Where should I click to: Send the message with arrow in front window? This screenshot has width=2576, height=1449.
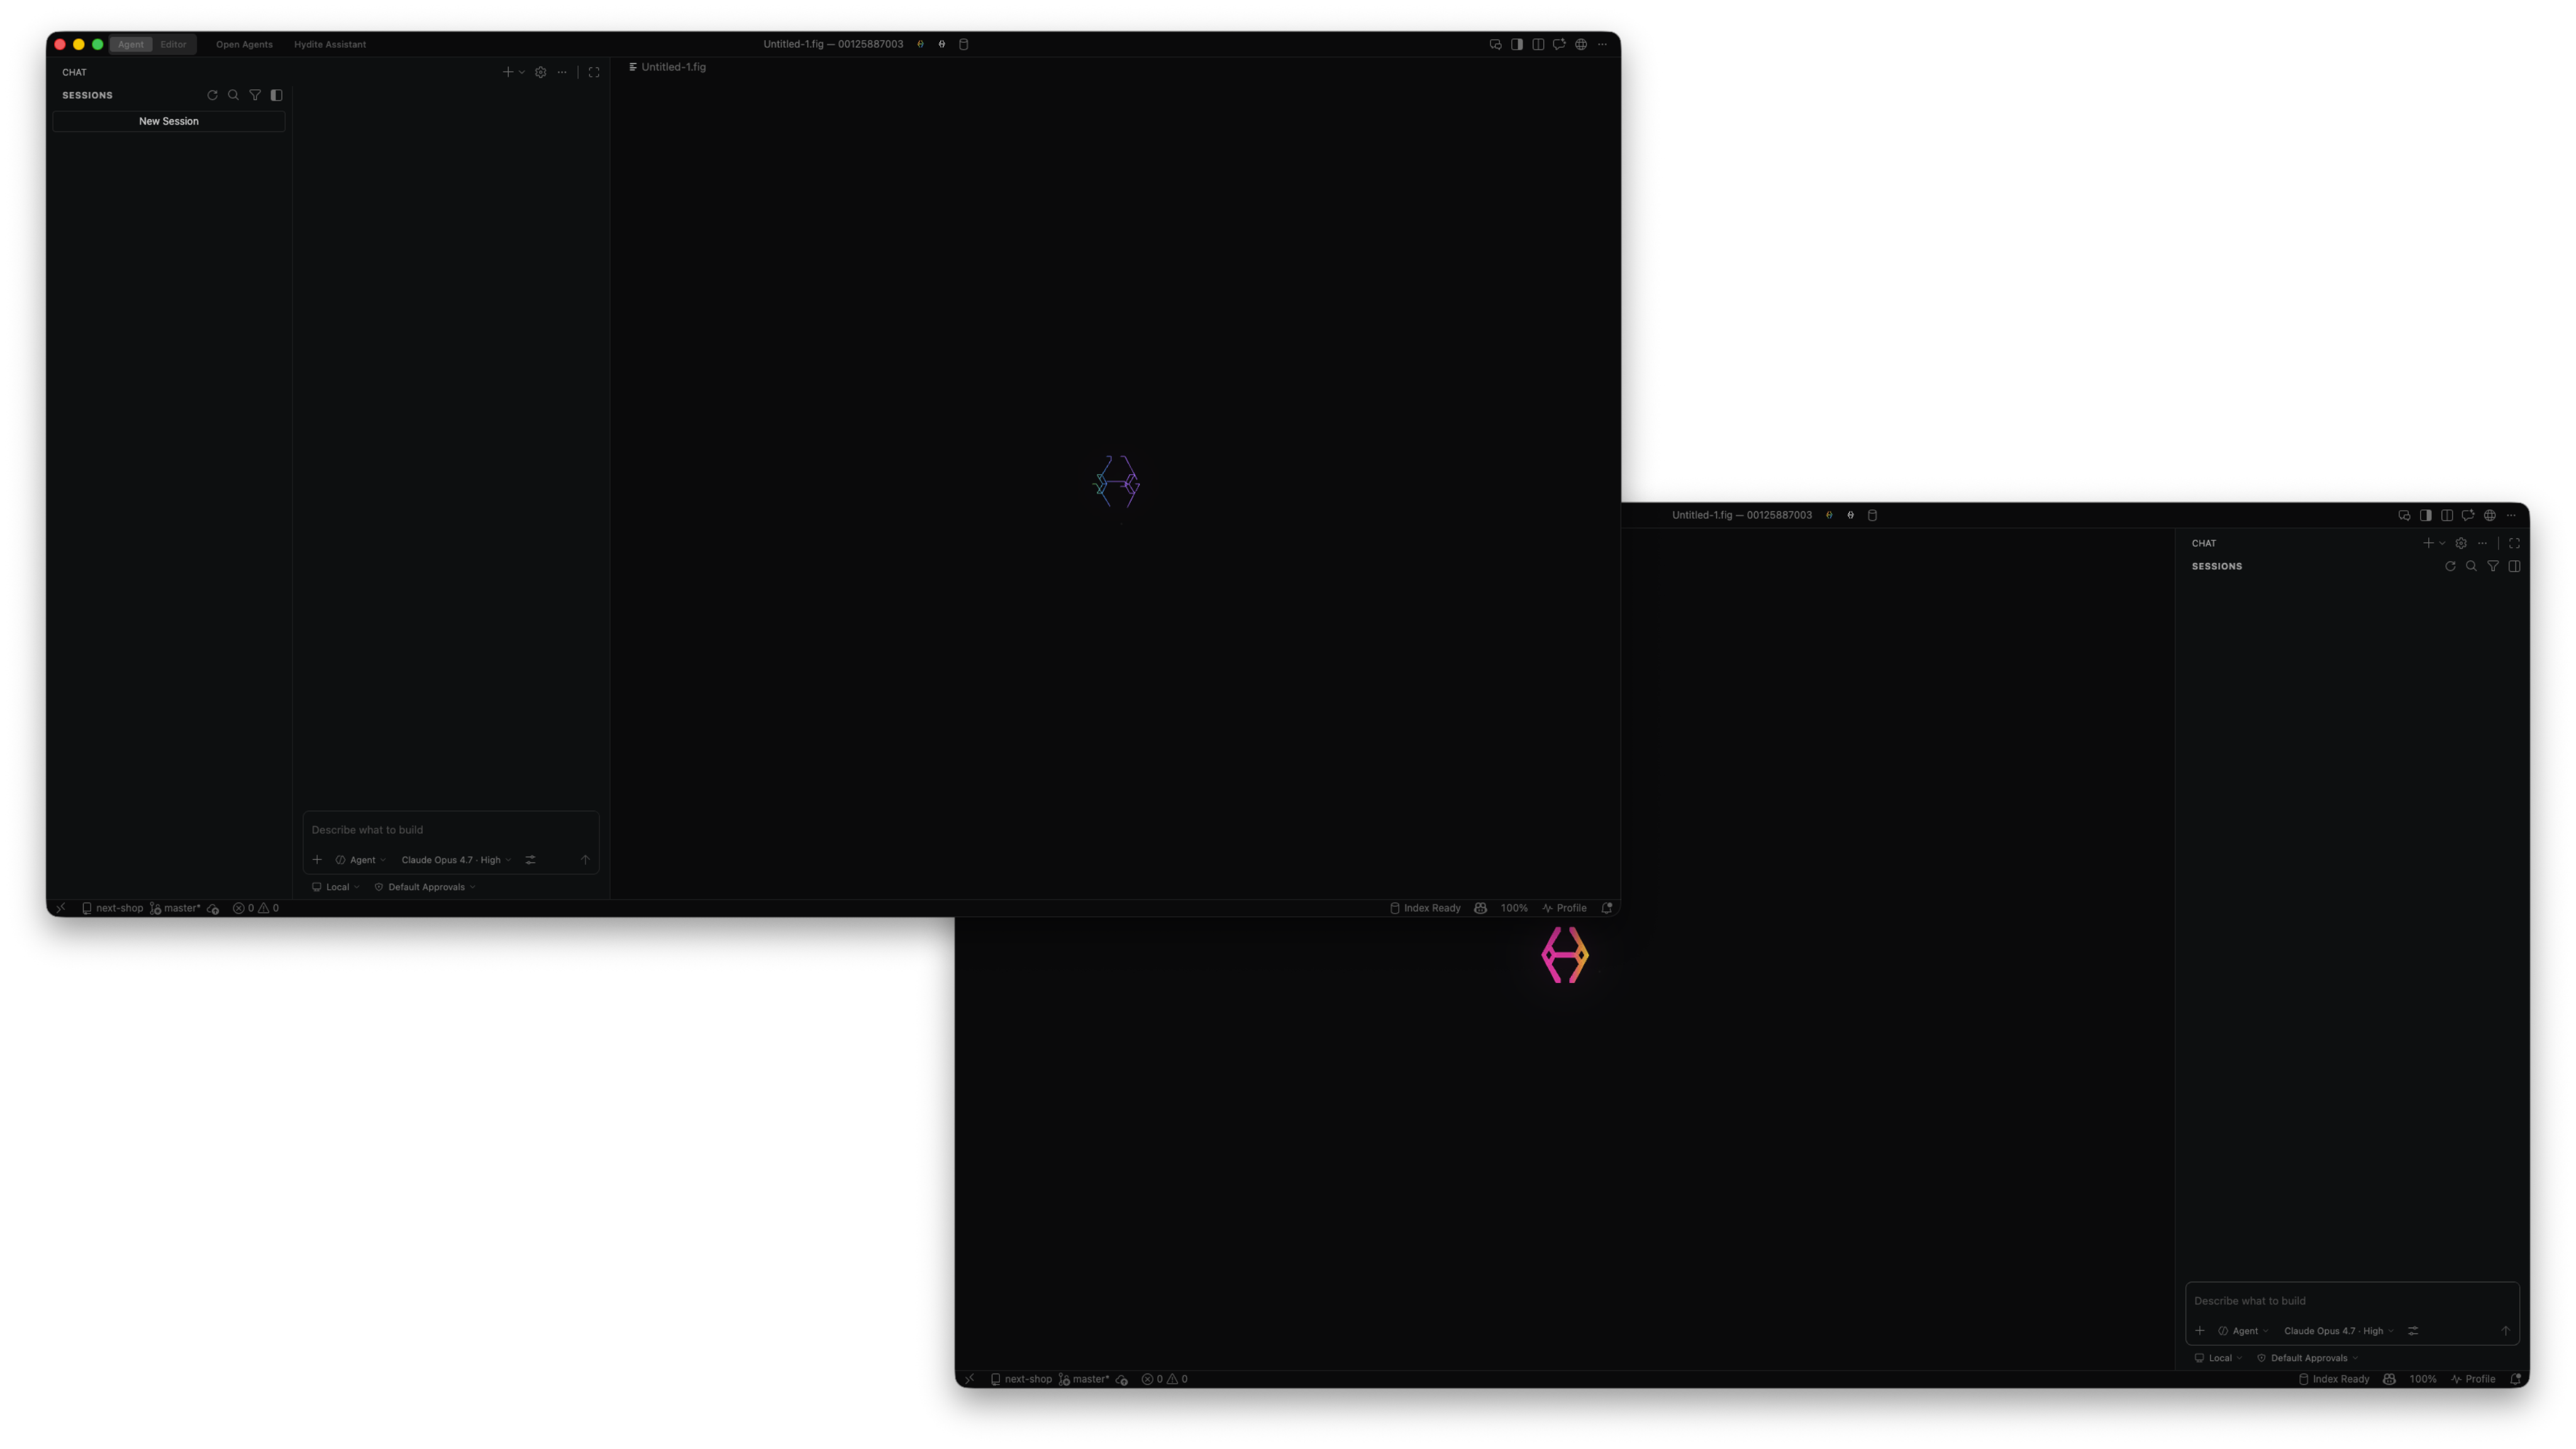[x=586, y=860]
